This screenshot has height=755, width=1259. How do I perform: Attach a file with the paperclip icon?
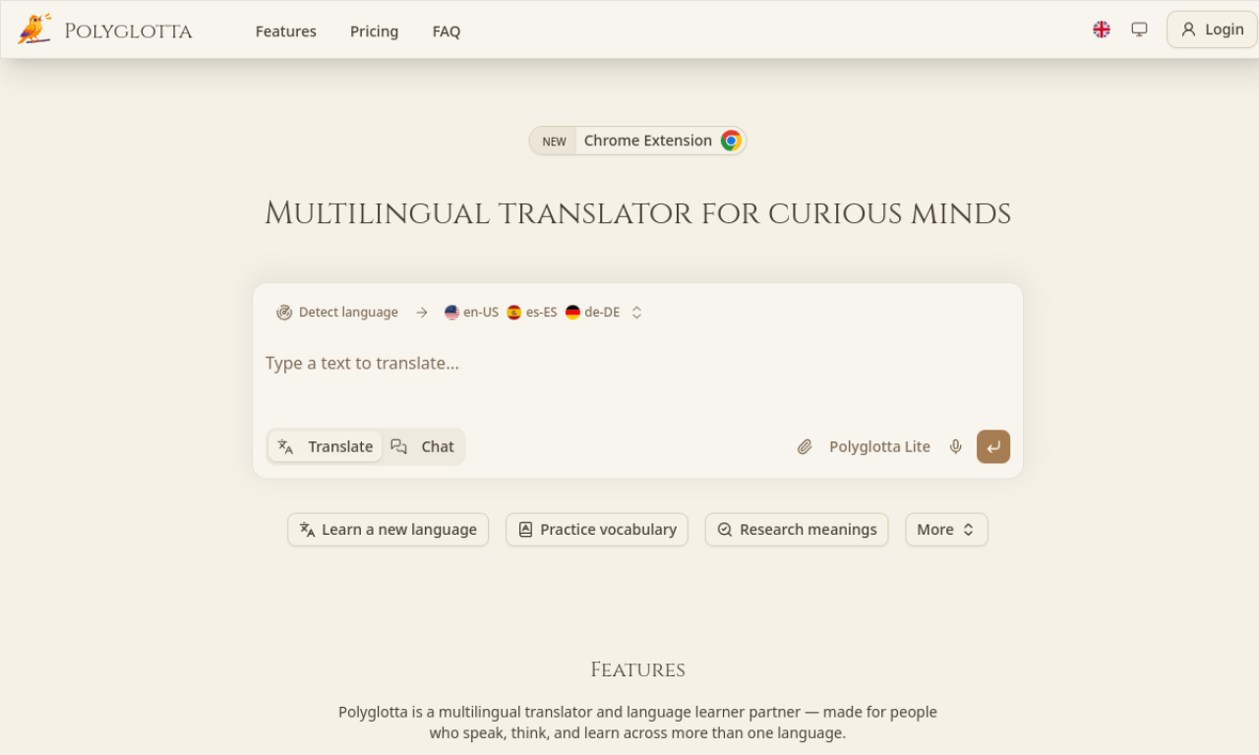tap(805, 446)
